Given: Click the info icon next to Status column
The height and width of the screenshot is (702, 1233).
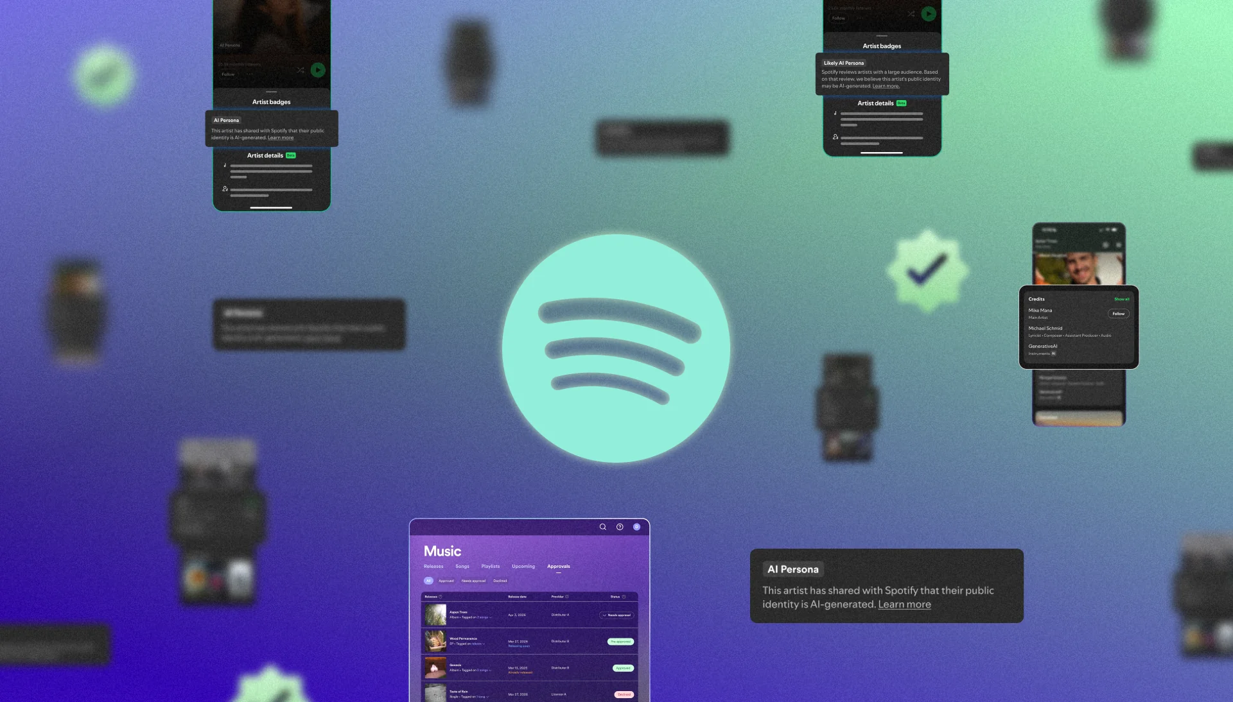Looking at the screenshot, I should pyautogui.click(x=624, y=597).
